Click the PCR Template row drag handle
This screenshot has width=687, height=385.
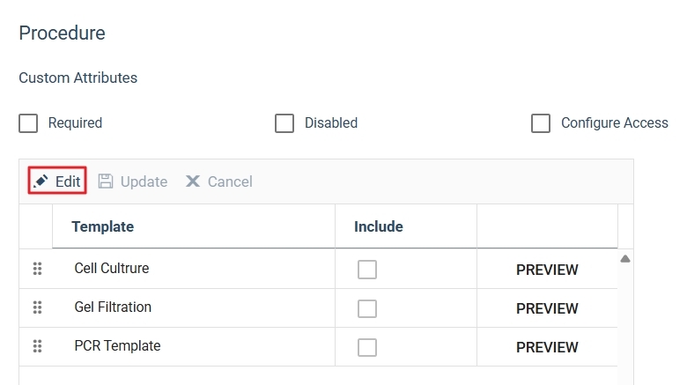37,346
